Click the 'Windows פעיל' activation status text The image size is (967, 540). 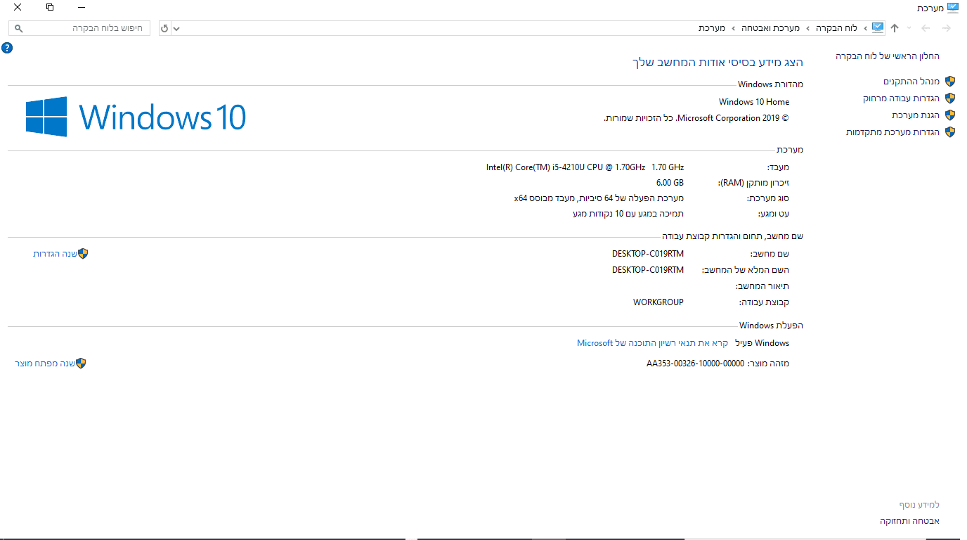pos(762,343)
